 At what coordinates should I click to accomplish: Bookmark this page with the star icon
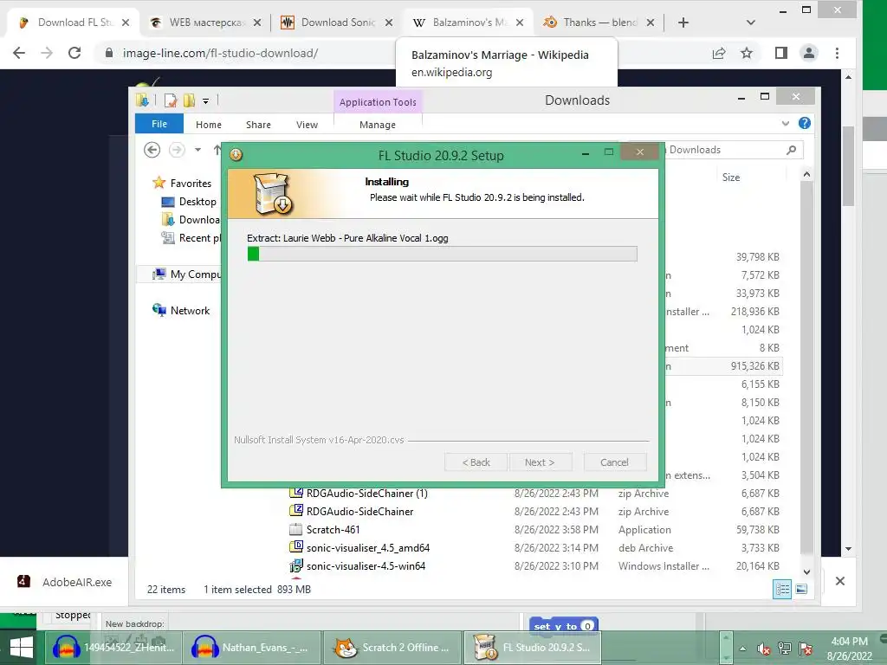tap(747, 53)
